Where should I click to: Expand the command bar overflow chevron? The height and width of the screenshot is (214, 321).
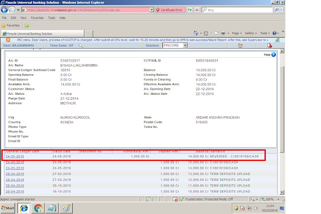(x=283, y=32)
